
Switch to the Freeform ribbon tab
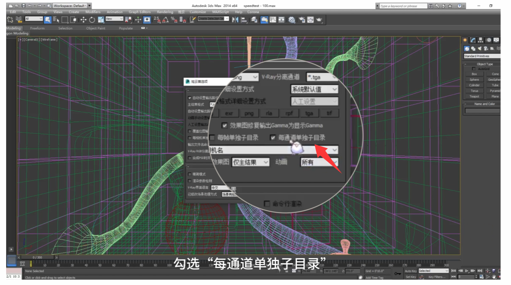[37, 28]
